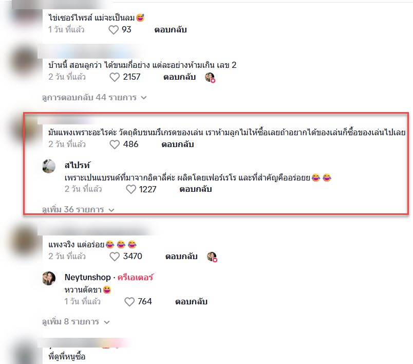Screen dimensions: 413x364
Task: Open the Neytunshop username link
Action: click(87, 277)
